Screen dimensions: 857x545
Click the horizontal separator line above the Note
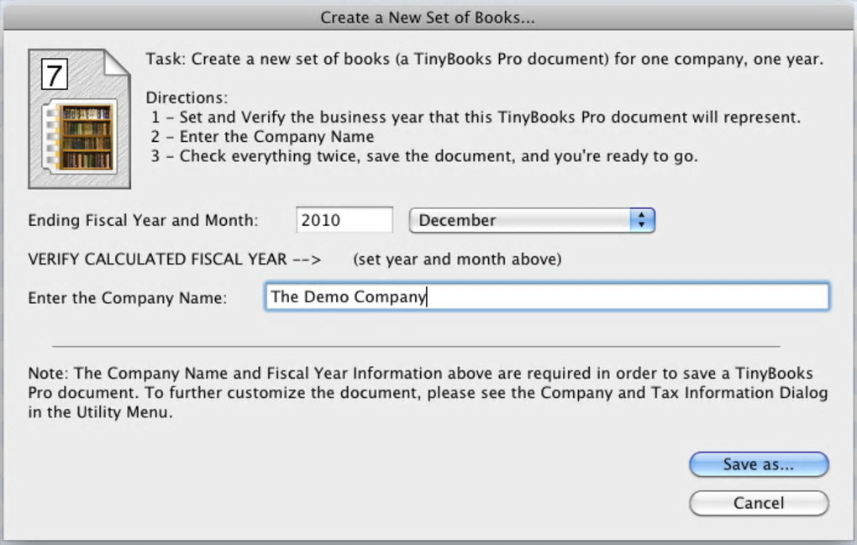tap(416, 345)
